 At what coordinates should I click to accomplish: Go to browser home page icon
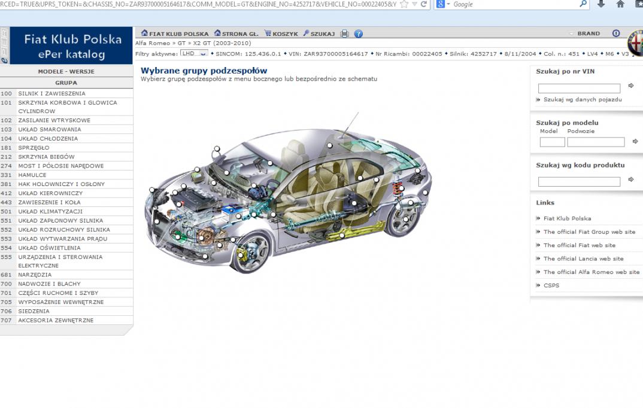[620, 4]
